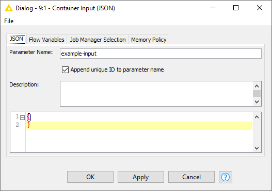
Task: Click inside the Description text area
Action: point(156,94)
